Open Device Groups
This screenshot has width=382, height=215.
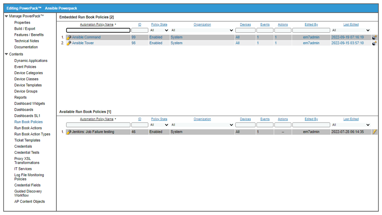[26, 92]
